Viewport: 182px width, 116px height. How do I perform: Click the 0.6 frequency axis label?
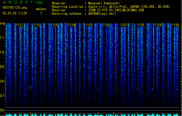[x=3, y=110]
